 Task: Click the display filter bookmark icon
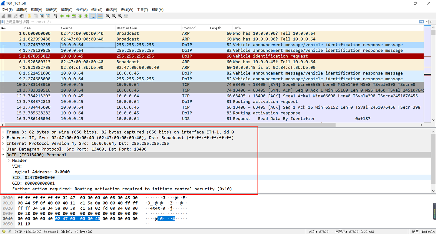2,22
